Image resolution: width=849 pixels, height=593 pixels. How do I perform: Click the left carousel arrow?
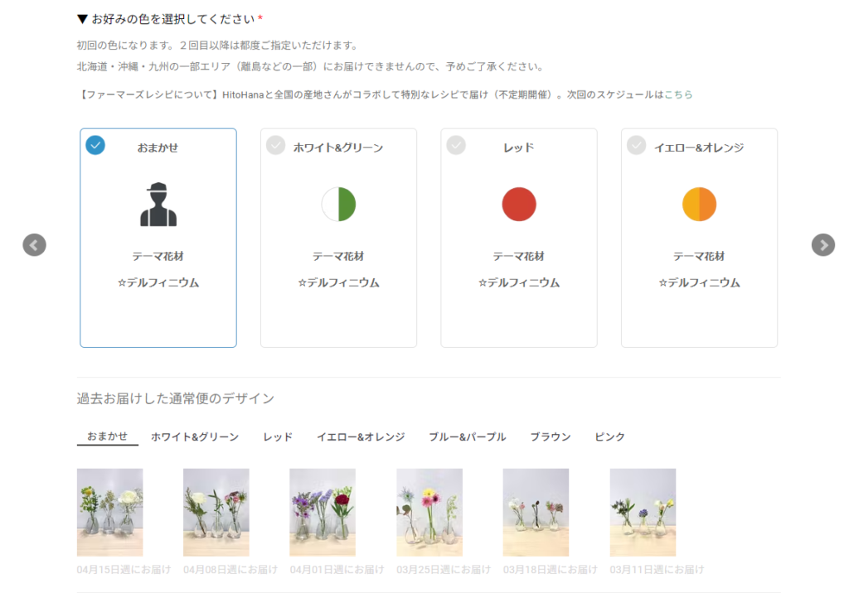point(34,244)
